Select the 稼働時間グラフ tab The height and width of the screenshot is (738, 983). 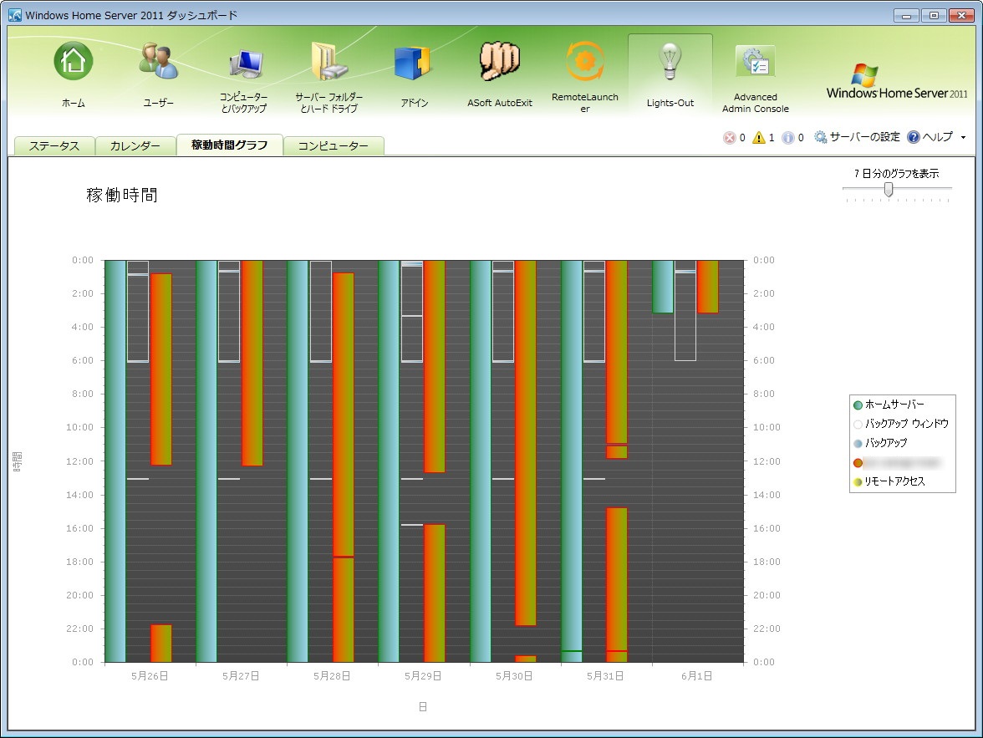pos(229,145)
